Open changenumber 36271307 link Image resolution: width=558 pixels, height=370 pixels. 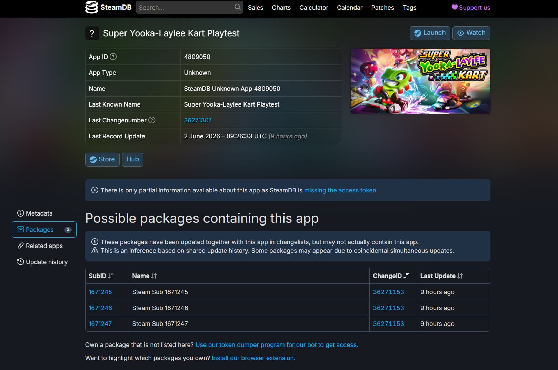coord(198,120)
